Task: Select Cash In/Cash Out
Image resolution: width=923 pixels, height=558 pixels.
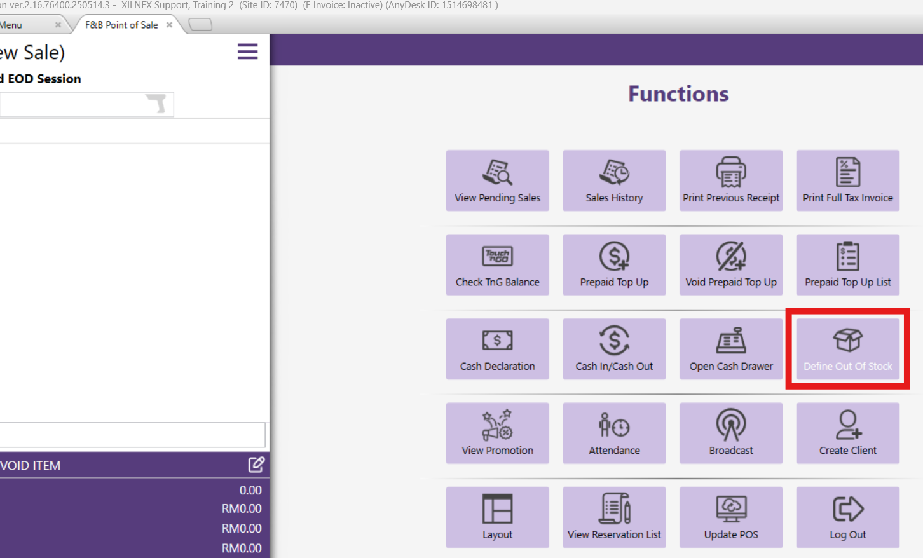Action: [x=614, y=349]
